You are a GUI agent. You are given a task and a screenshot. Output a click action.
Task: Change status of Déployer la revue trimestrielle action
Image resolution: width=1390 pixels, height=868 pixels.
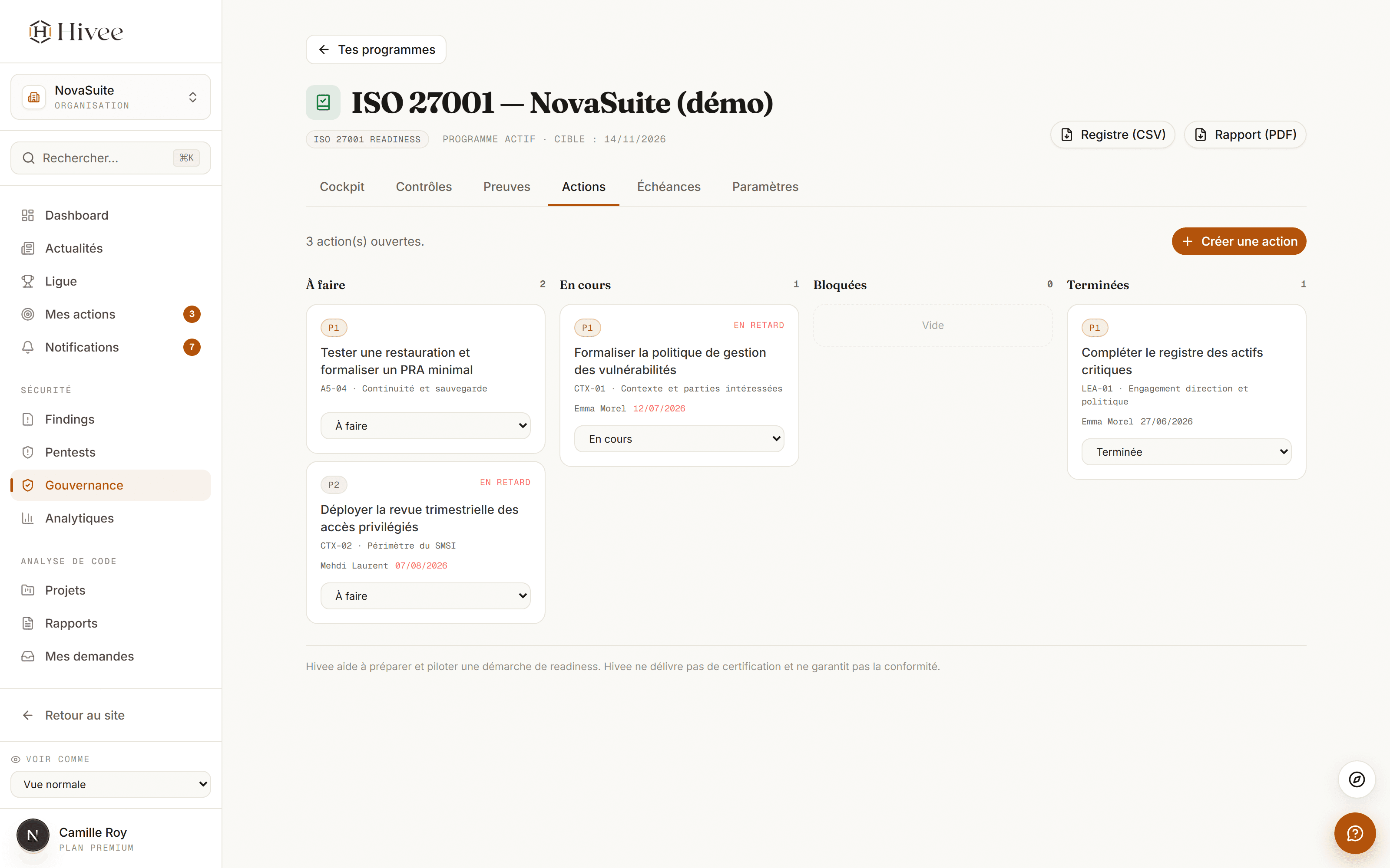click(425, 596)
